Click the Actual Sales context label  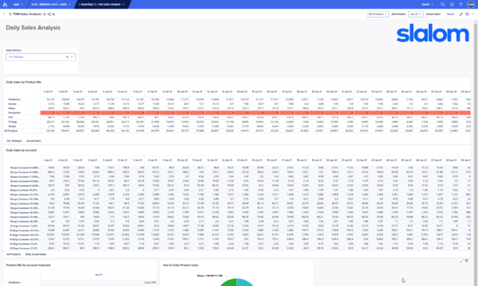pyautogui.click(x=433, y=14)
